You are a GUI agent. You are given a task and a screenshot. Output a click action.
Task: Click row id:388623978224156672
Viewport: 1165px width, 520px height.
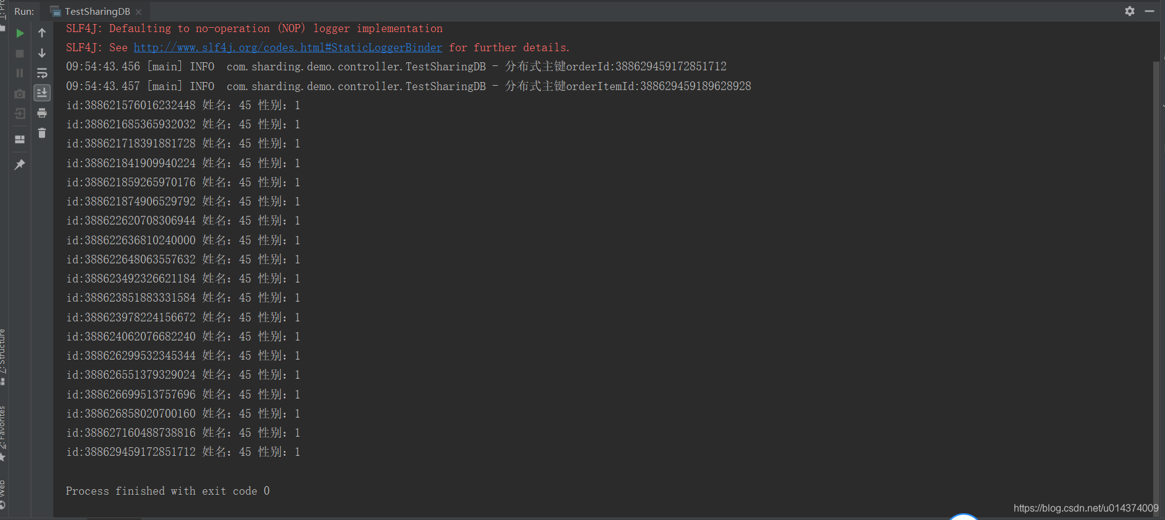click(x=183, y=317)
